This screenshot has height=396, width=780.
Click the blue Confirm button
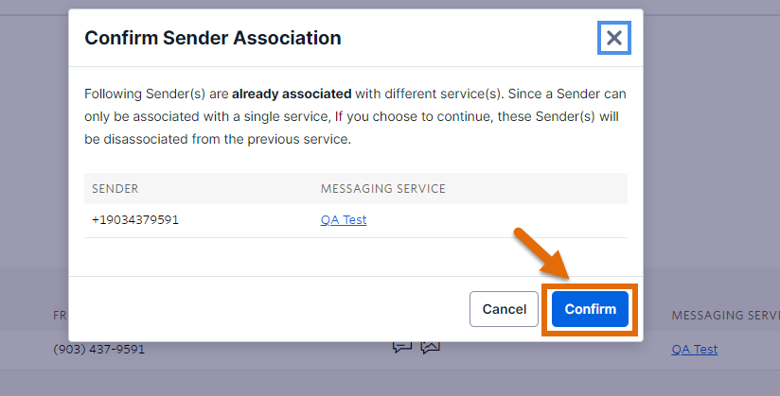point(590,309)
